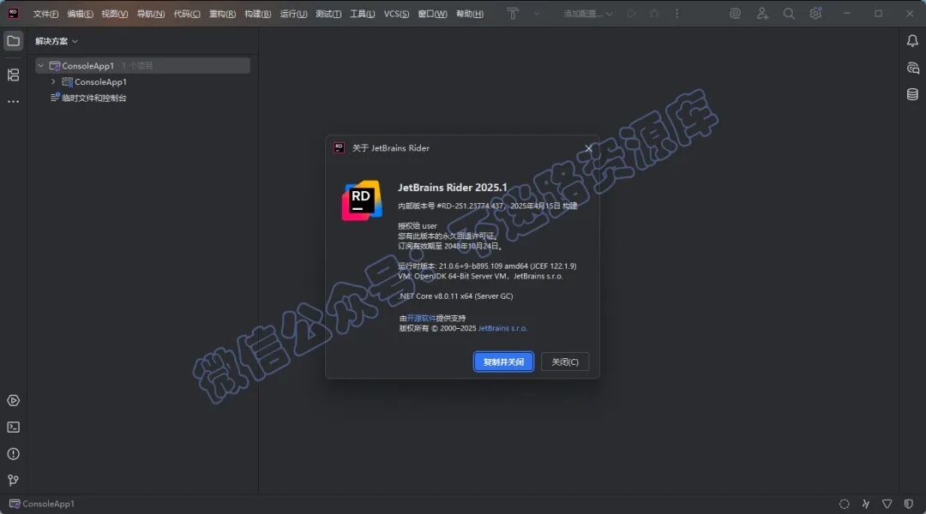Open the 视图(V) menu
926x514 pixels.
click(115, 14)
